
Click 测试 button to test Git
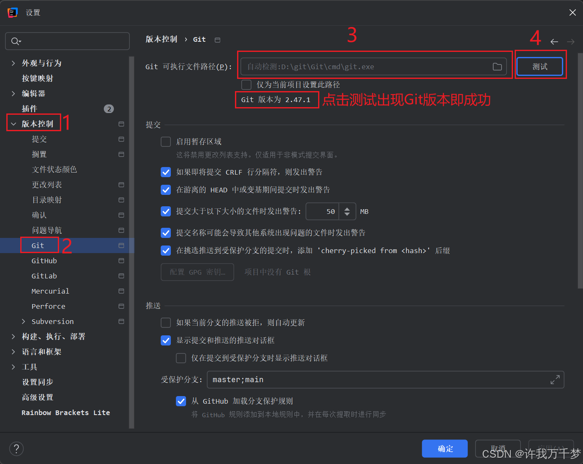(x=540, y=67)
